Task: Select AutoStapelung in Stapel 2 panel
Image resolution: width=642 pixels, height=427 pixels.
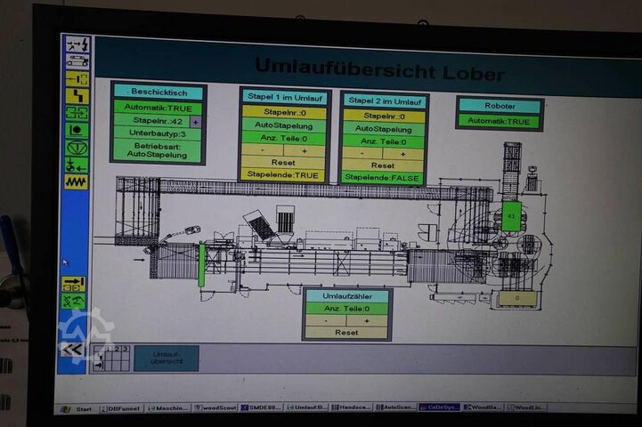Action: tap(384, 129)
